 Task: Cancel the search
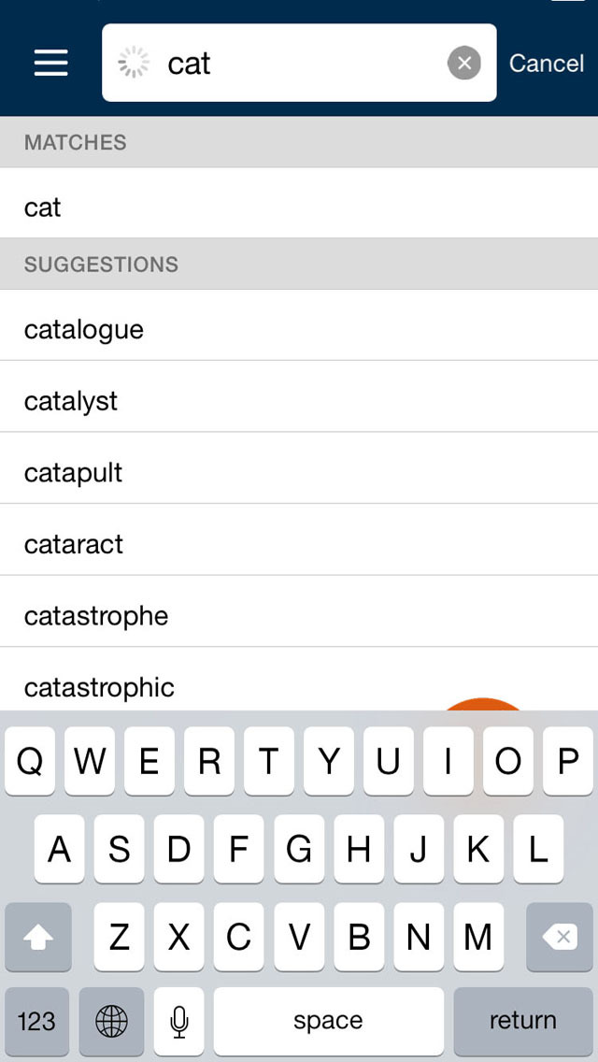pos(547,64)
